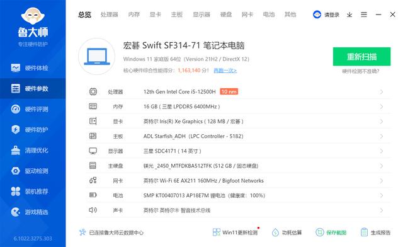403x247 pixels.
Task: Click 请登录 login text
Action: 332,15
